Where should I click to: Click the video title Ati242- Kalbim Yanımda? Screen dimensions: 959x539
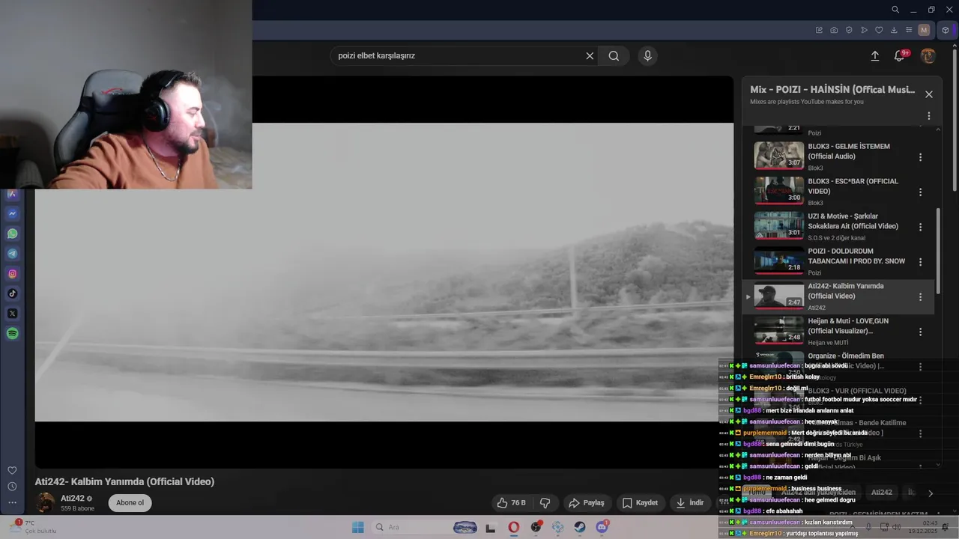pos(124,481)
